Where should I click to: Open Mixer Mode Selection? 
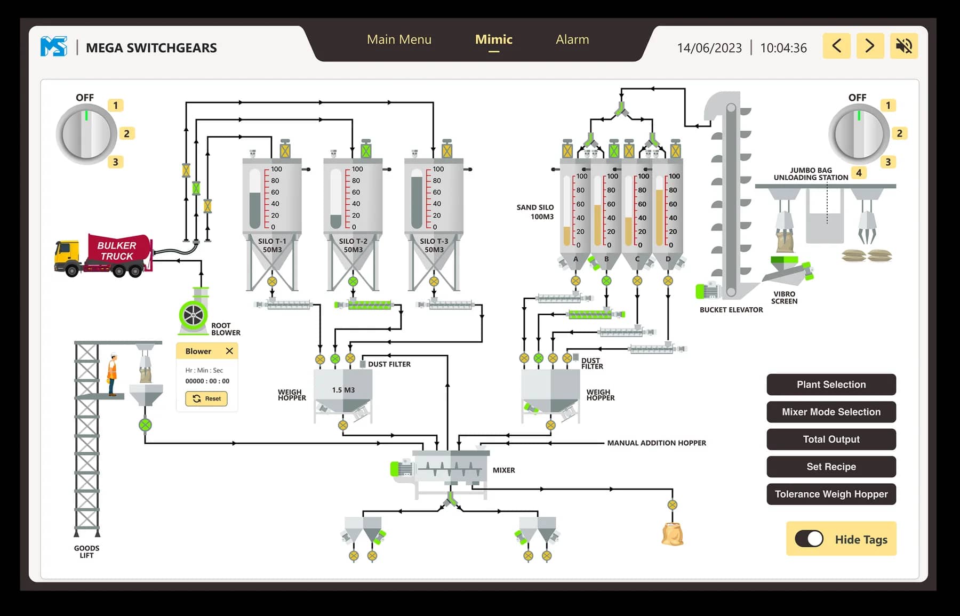831,412
